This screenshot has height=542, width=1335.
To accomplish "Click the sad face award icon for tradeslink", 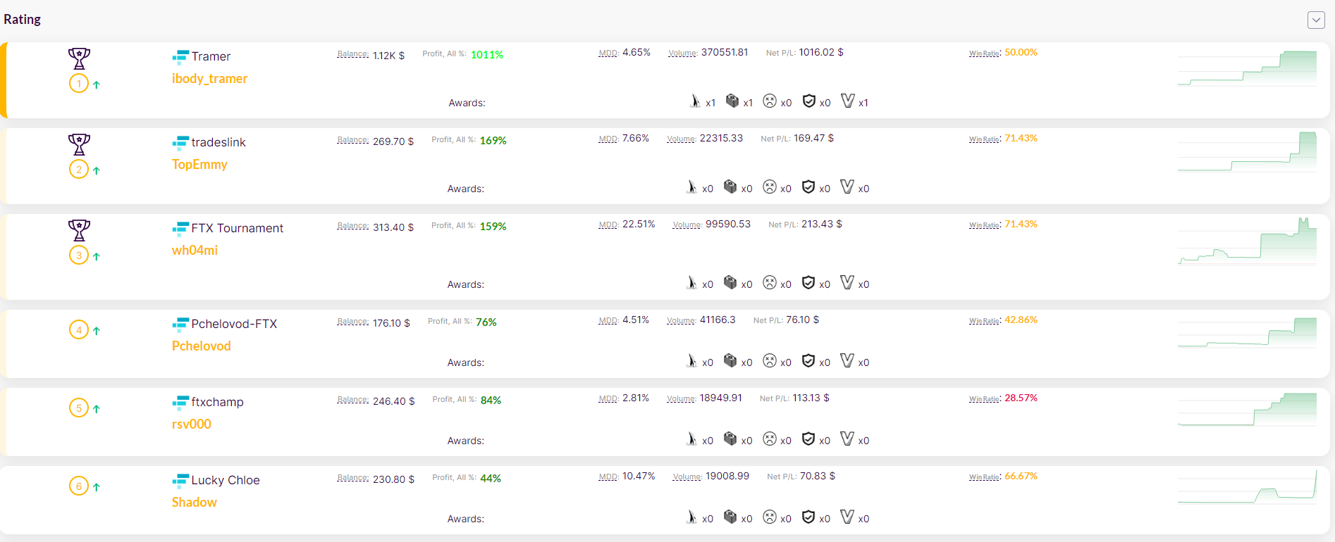I will [x=770, y=187].
